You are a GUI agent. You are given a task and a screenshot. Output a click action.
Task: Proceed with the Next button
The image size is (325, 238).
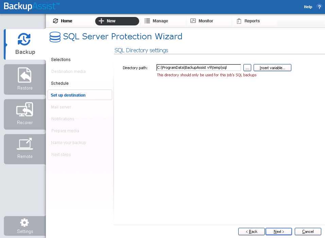point(279,232)
